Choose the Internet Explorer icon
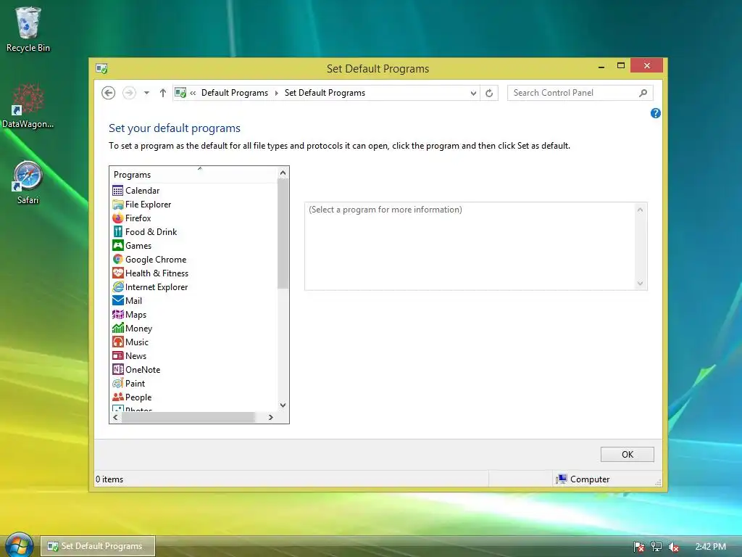 [118, 287]
